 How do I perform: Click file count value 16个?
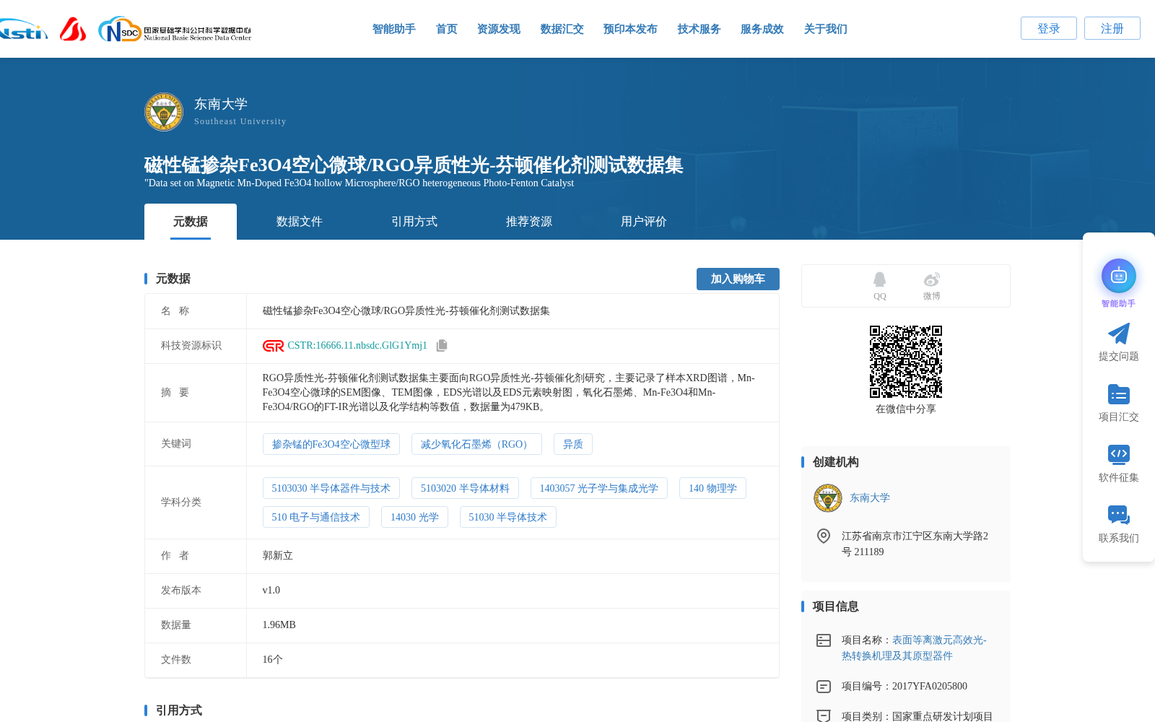(273, 660)
